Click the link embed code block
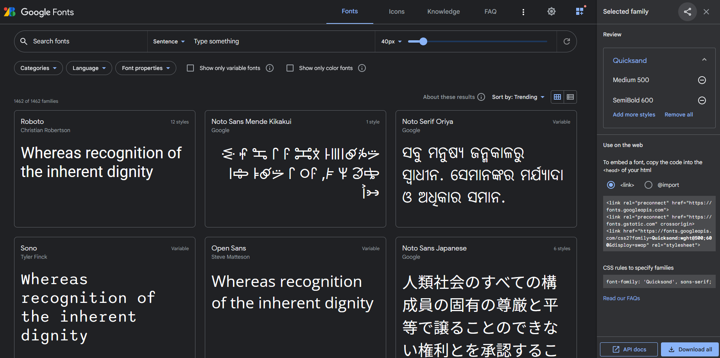 coord(659,224)
